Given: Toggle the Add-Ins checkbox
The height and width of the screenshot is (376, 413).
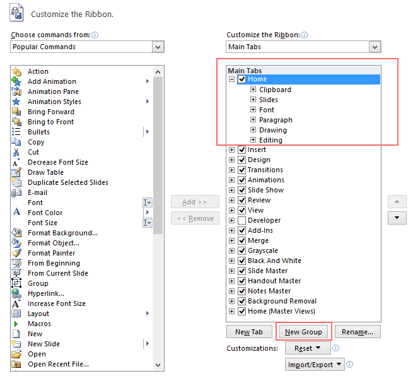Looking at the screenshot, I should 242,230.
